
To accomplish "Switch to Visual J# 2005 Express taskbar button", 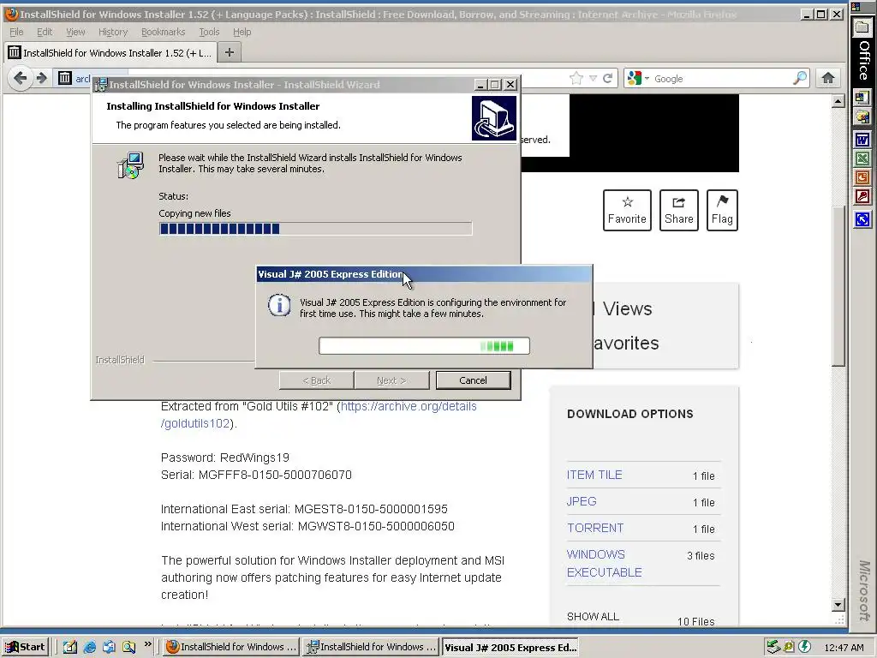I will click(x=510, y=648).
